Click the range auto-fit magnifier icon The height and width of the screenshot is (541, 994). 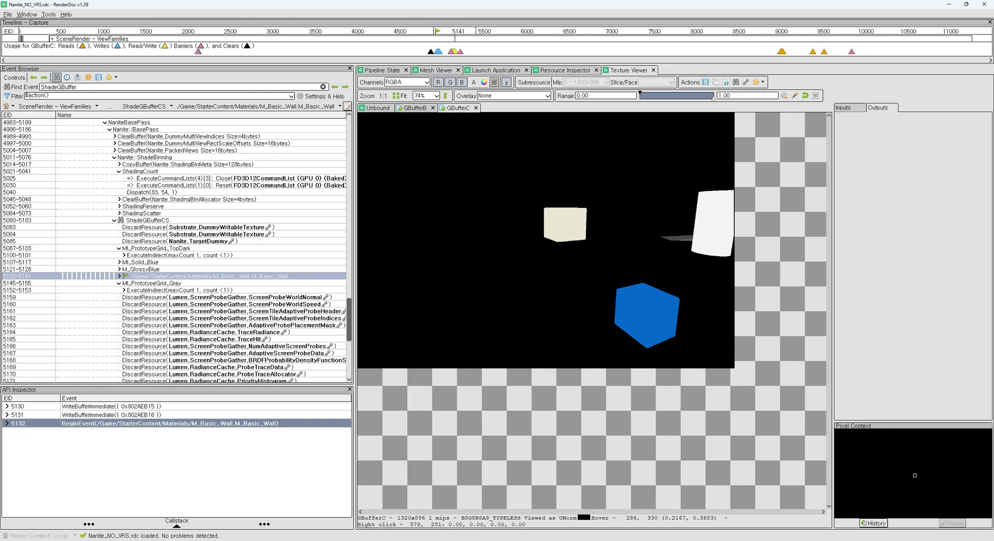click(x=784, y=96)
